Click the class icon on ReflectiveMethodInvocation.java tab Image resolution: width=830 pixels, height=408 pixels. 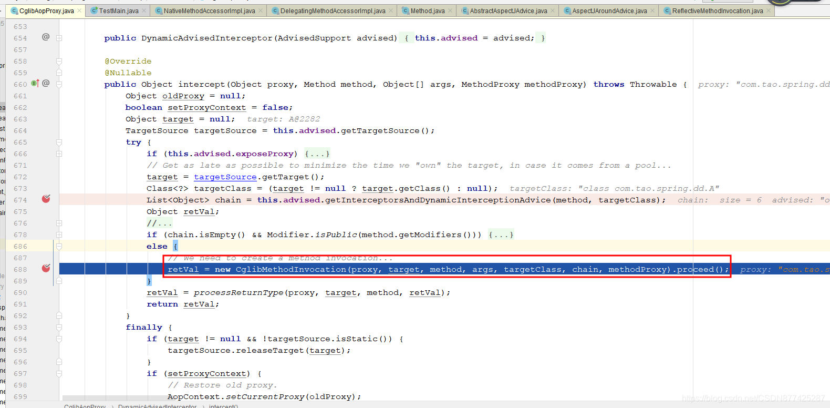point(668,11)
